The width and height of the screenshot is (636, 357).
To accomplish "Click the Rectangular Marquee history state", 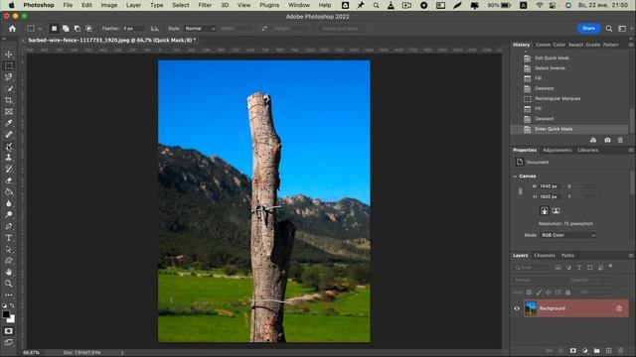I will tap(557, 99).
